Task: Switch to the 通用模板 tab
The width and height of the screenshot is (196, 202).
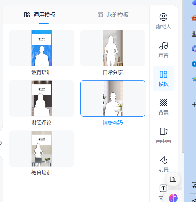Action: [40, 15]
